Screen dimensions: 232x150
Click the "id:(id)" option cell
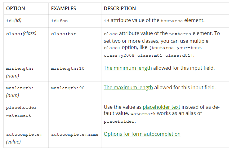[x=14, y=20]
